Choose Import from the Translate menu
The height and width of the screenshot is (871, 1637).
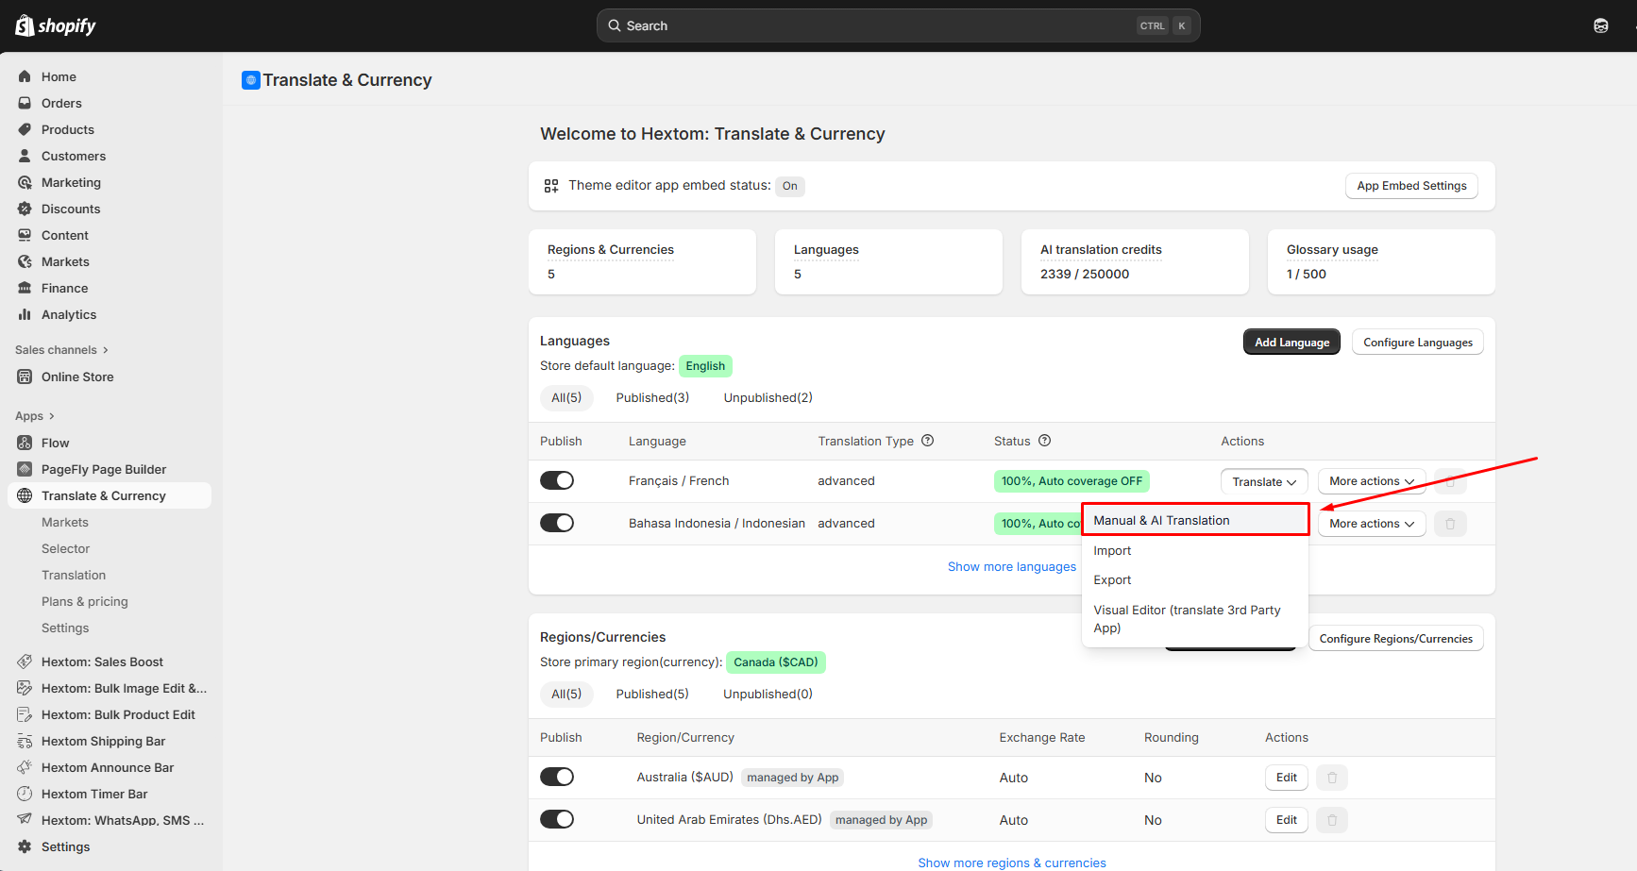pyautogui.click(x=1195, y=550)
